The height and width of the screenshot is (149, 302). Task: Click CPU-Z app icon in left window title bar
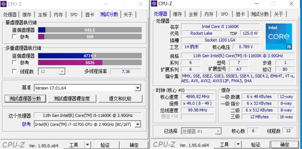point(4,4)
